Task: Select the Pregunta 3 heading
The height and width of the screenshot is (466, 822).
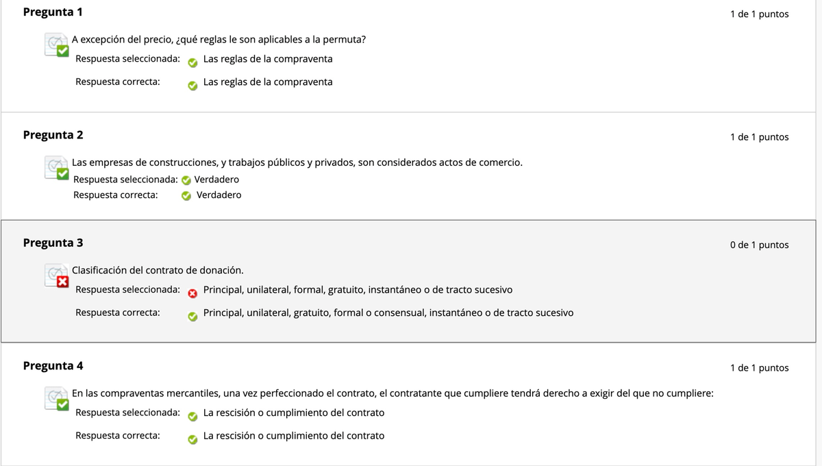Action: pos(53,243)
